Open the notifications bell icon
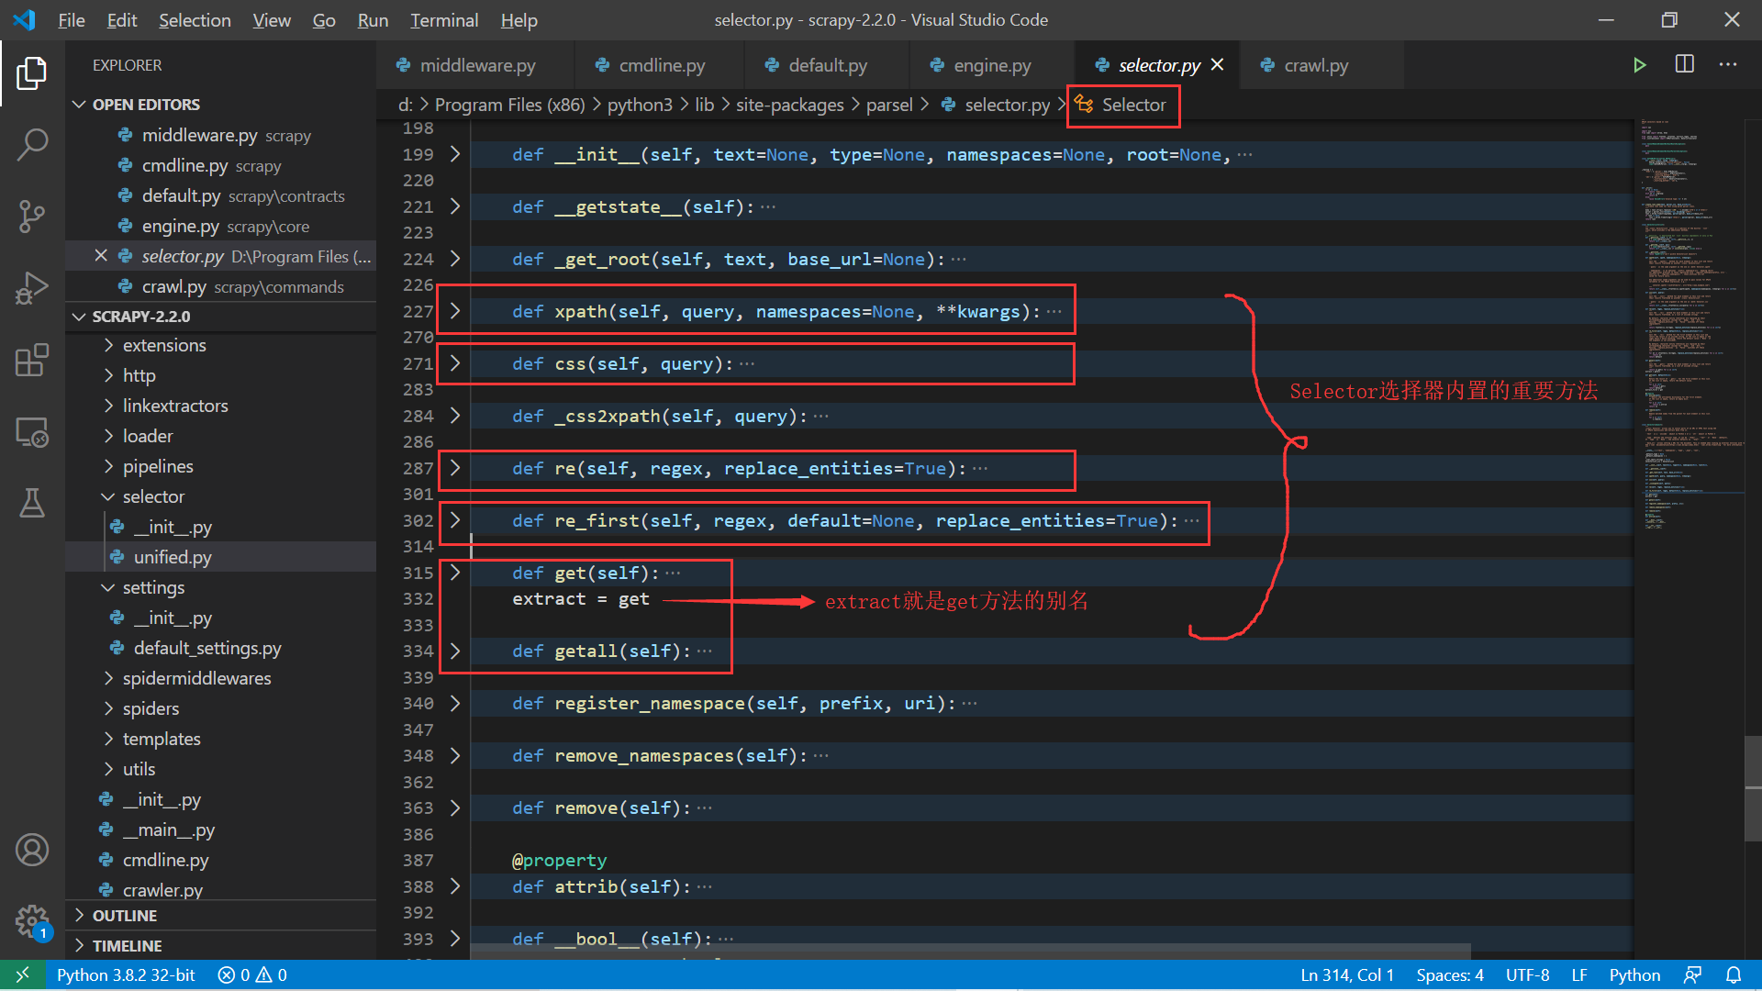The height and width of the screenshot is (991, 1762). (1734, 974)
